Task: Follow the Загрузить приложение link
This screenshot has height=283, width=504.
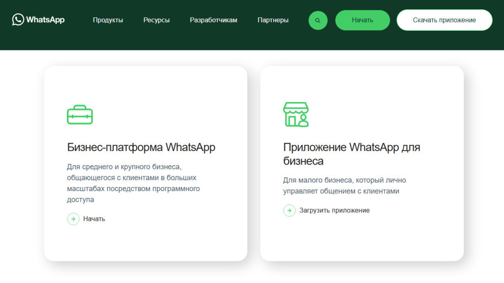Action: point(334,210)
